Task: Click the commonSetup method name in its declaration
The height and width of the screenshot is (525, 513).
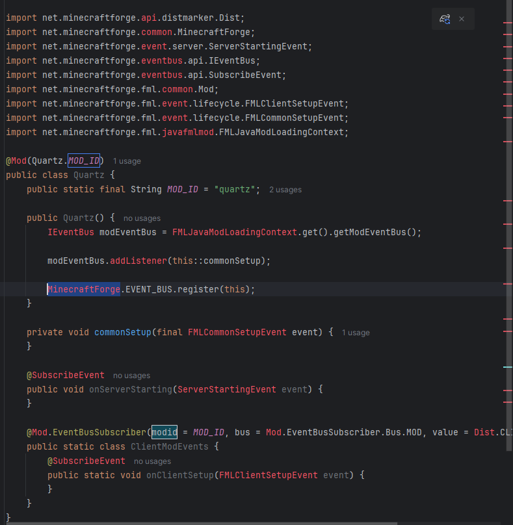Action: click(x=123, y=332)
